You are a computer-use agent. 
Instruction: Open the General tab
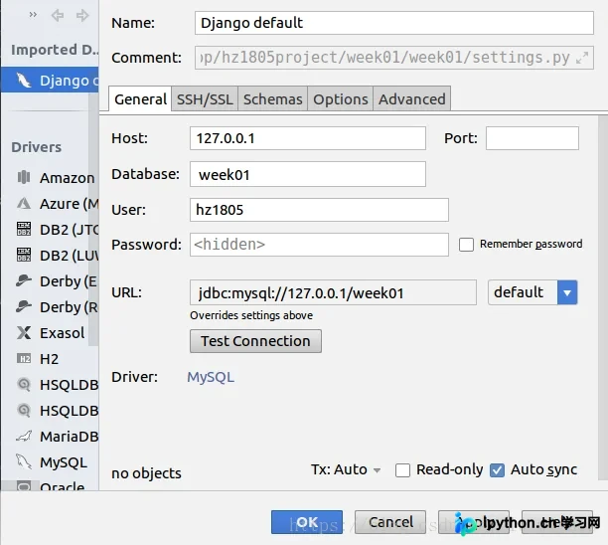click(140, 99)
